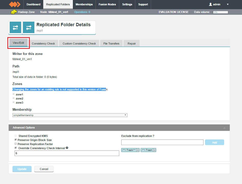Open the Replicated Folders menu
The width and height of the screenshot is (242, 184).
coord(58,4)
